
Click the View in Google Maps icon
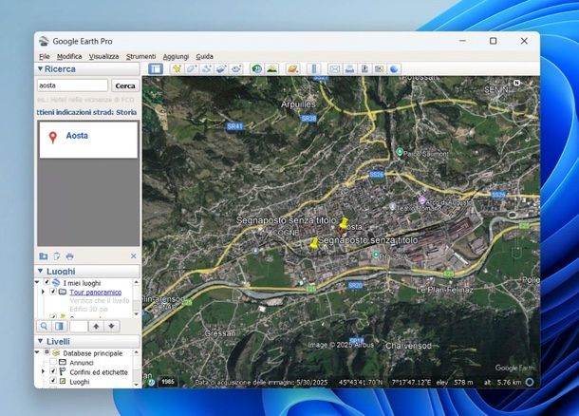380,68
